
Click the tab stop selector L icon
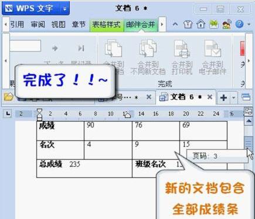(x=8, y=113)
